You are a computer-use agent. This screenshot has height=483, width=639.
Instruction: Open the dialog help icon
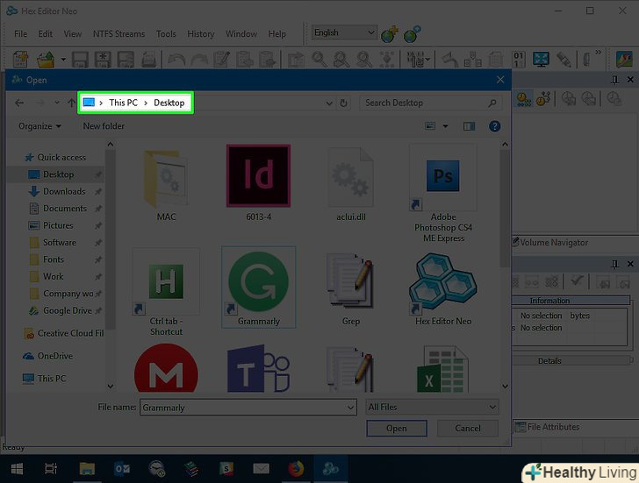point(494,126)
